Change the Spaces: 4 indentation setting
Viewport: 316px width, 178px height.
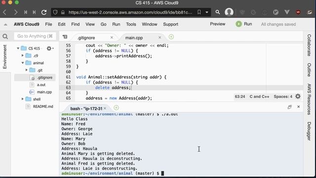[283, 96]
